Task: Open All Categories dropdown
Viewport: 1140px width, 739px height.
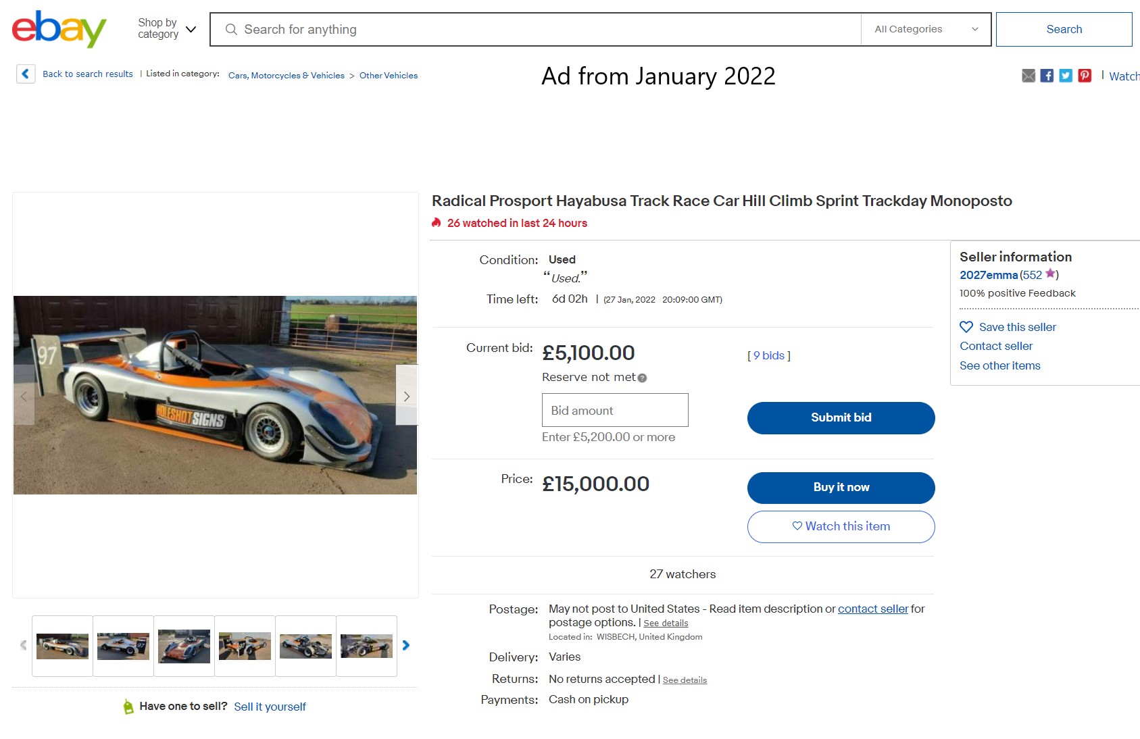Action: [x=926, y=29]
